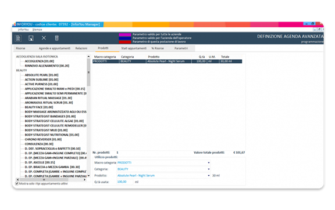
Task: Select BODY STRATEGIST CELLULITE ALGAE item
Action: coord(54,121)
